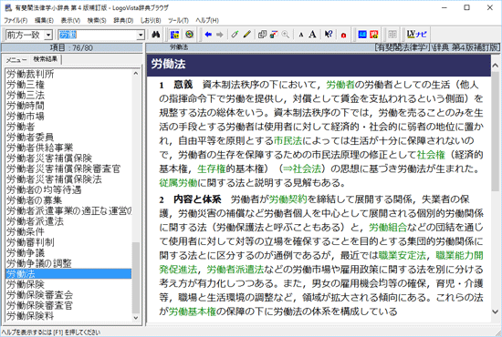
Task: Click the round globe web-search icon
Action: click(189, 35)
